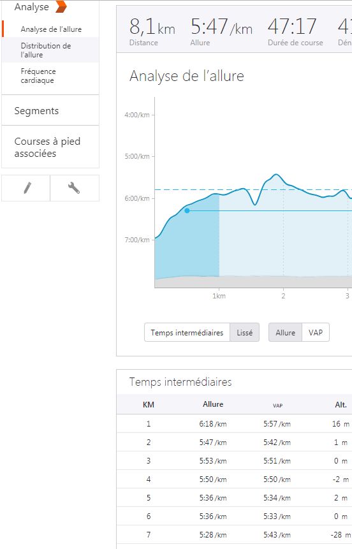This screenshot has width=352, height=549.
Task: Open Analyse de l'allure section
Action: pyautogui.click(x=51, y=29)
